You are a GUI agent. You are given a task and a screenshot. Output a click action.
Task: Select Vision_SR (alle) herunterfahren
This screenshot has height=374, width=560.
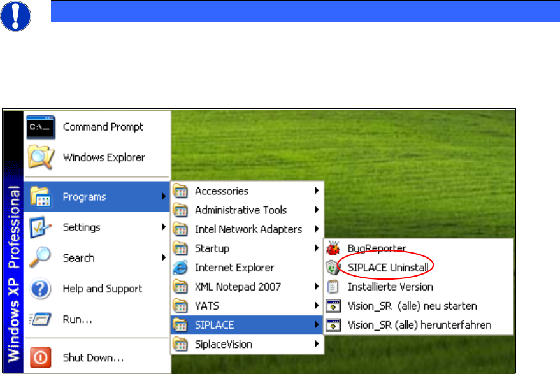click(x=418, y=325)
